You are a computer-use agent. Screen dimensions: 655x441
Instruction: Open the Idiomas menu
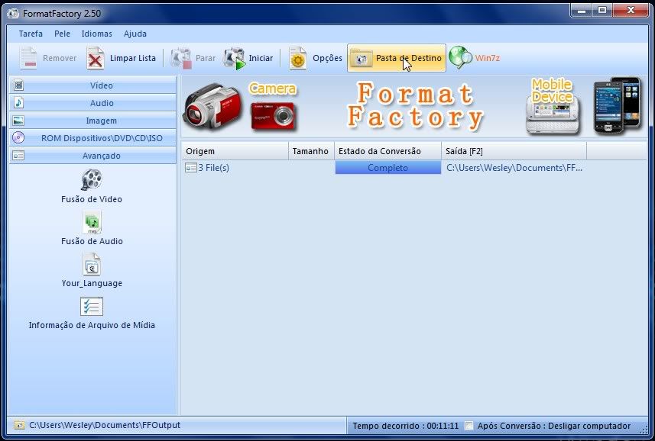coord(96,34)
